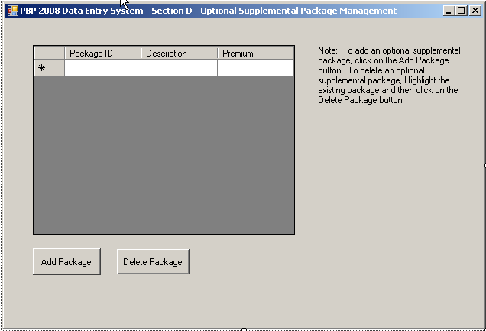Click the note text 'To add an optional supplemental'
The width and height of the screenshot is (486, 331).
tap(401, 50)
